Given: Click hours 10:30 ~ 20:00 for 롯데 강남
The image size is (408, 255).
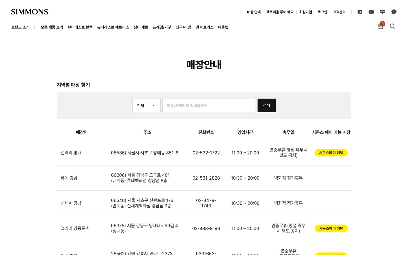Looking at the screenshot, I should point(245,178).
